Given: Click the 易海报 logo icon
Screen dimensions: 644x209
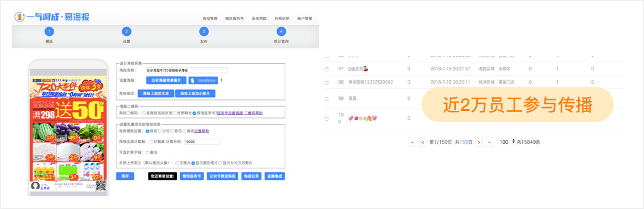Looking at the screenshot, I should click(x=19, y=17).
